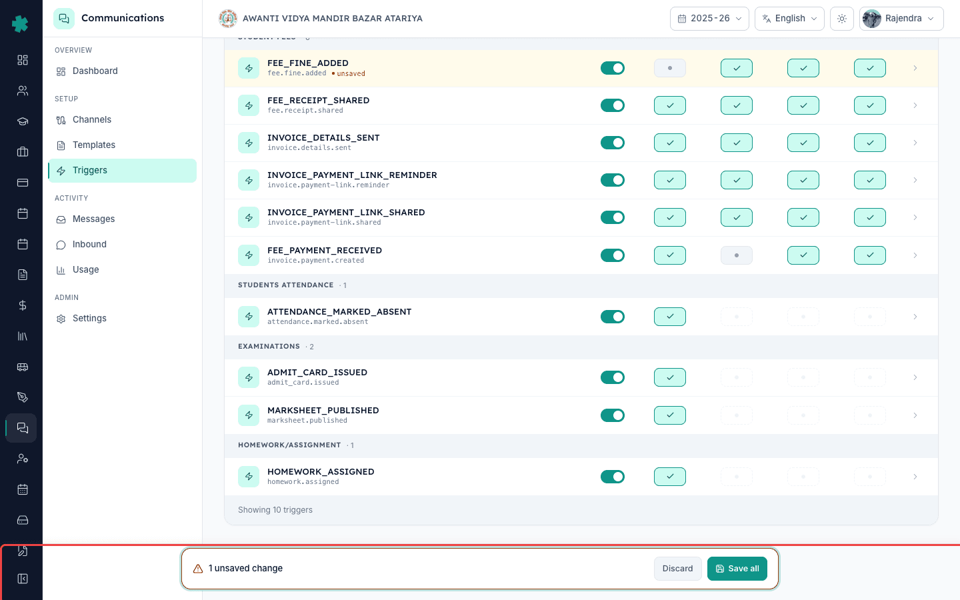
Task: Turn off the MARKSHEET_PUBLISHED trigger switch
Action: (613, 415)
